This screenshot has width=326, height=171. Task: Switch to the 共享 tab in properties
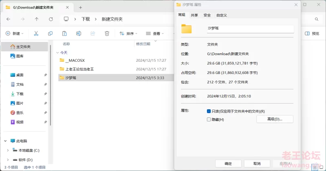(x=194, y=15)
